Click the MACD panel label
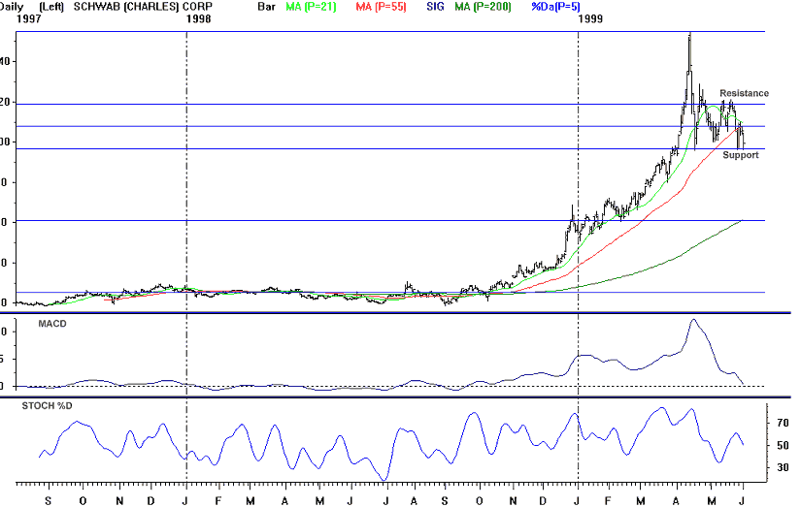 pyautogui.click(x=52, y=324)
